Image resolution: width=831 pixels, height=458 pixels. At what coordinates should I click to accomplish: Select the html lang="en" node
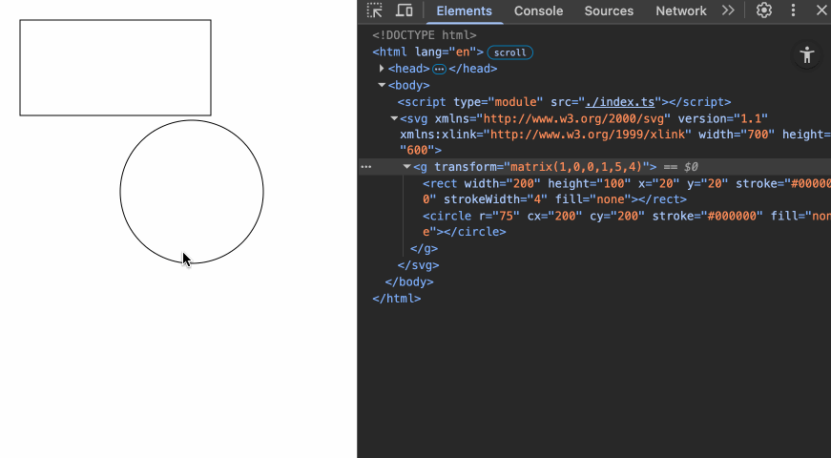coord(427,52)
